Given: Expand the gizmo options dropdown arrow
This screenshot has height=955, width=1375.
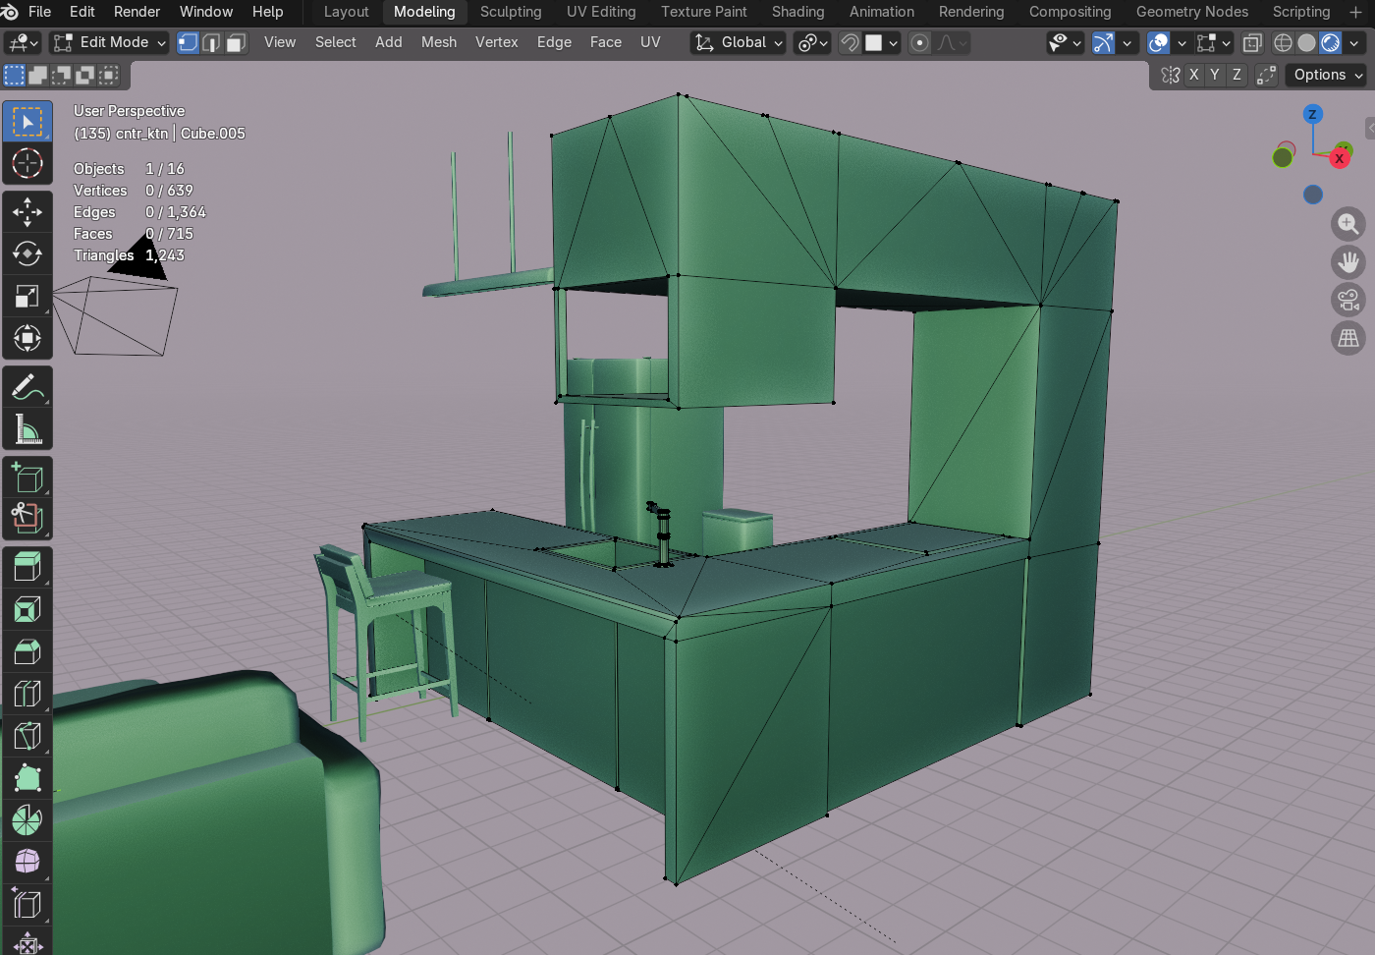Looking at the screenshot, I should pos(1127,43).
